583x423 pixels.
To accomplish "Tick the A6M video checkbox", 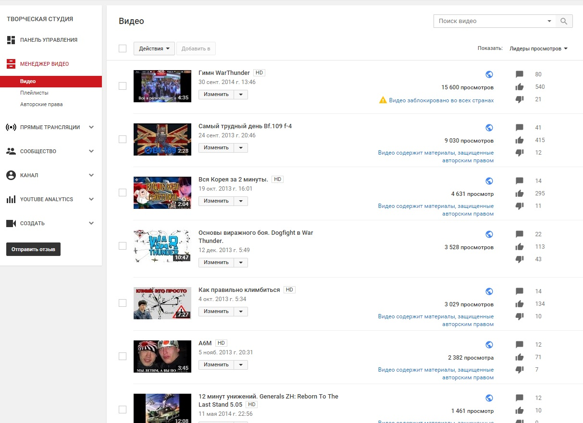I will [x=123, y=356].
